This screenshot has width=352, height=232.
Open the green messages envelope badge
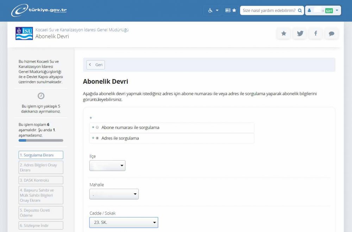pos(329,11)
